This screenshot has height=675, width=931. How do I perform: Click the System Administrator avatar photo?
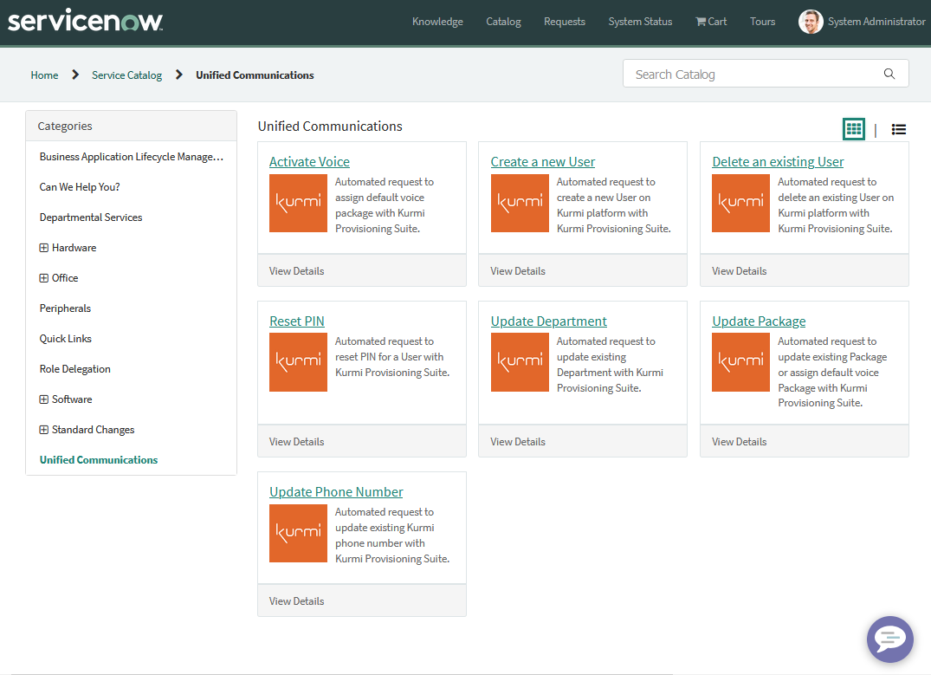(811, 22)
